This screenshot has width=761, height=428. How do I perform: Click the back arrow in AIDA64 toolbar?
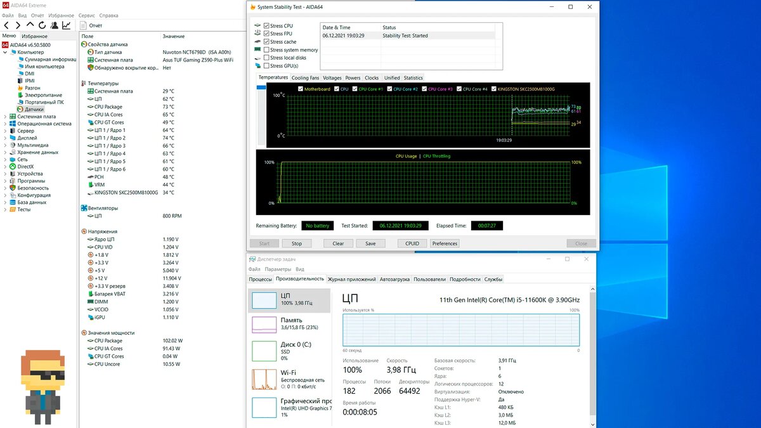tap(6, 25)
